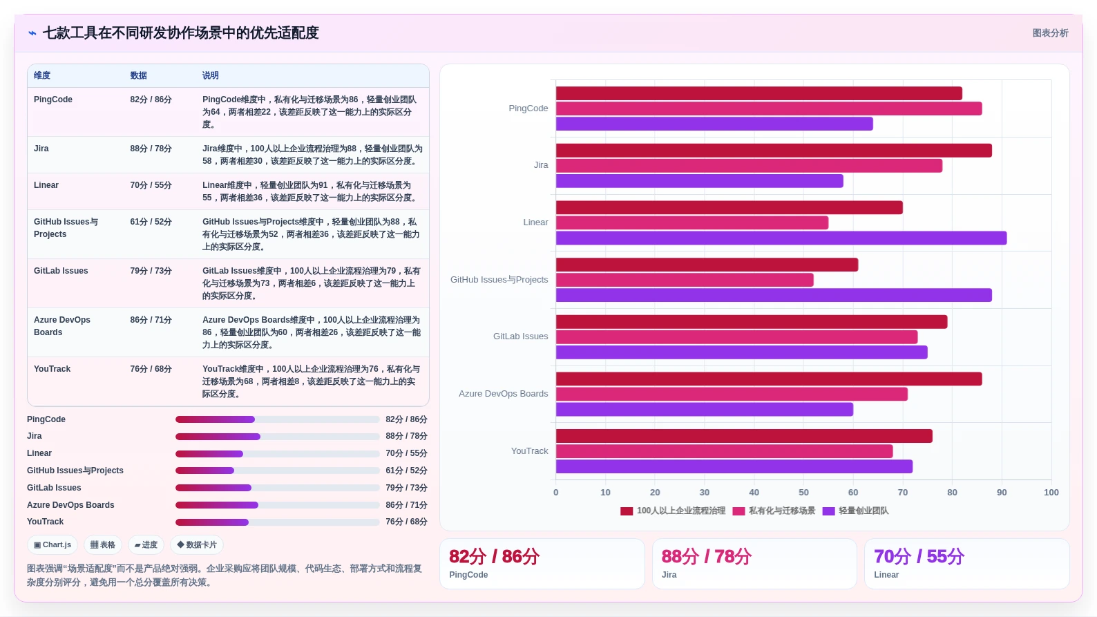Click the footnote paragraph about 场景适配度
The width and height of the screenshot is (1097, 617).
point(225,576)
